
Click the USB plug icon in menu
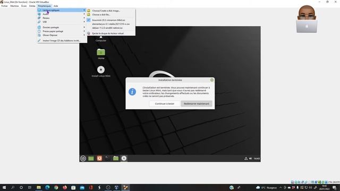[x=39, y=22]
